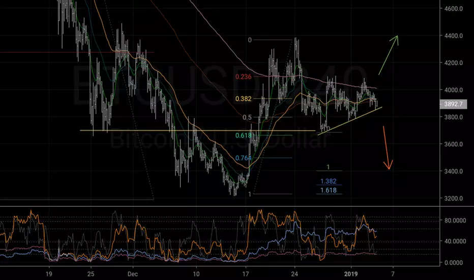Screen dimensions: 474x280
Task: Click the 17 date label on time axis
Action: pos(246,274)
